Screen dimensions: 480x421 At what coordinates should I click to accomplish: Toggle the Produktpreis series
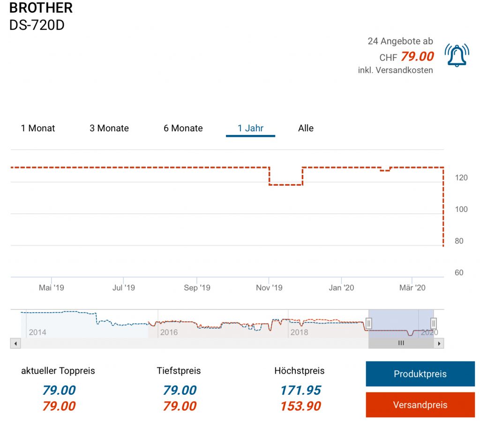coord(420,374)
